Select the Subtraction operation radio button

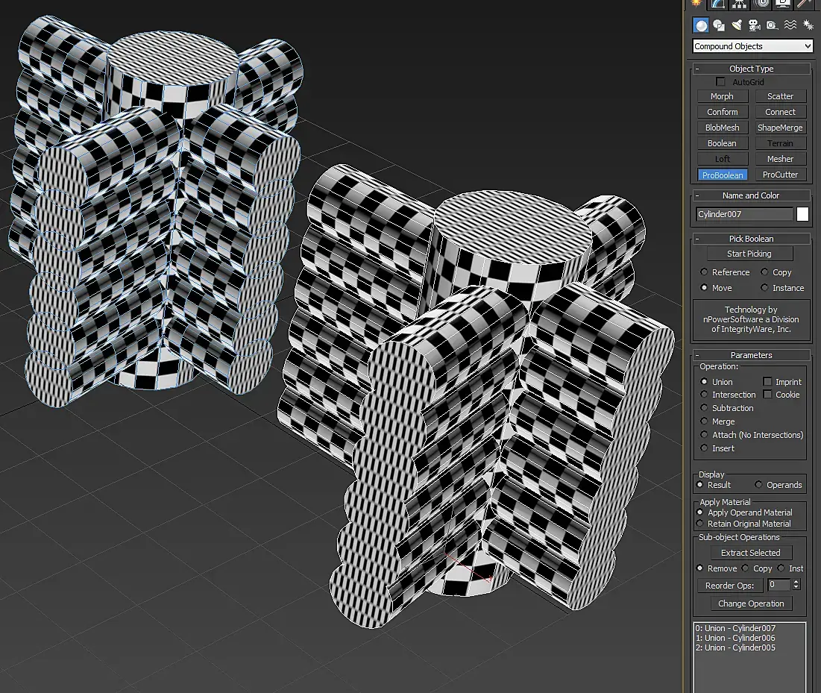coord(704,408)
